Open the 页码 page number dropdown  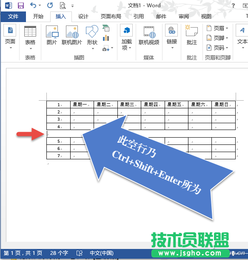point(217,48)
